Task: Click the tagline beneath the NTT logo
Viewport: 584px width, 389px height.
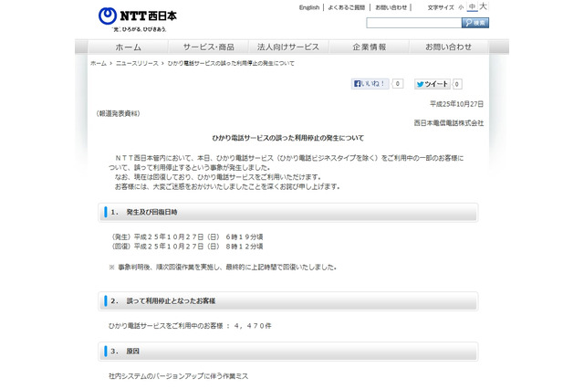Action: [140, 29]
